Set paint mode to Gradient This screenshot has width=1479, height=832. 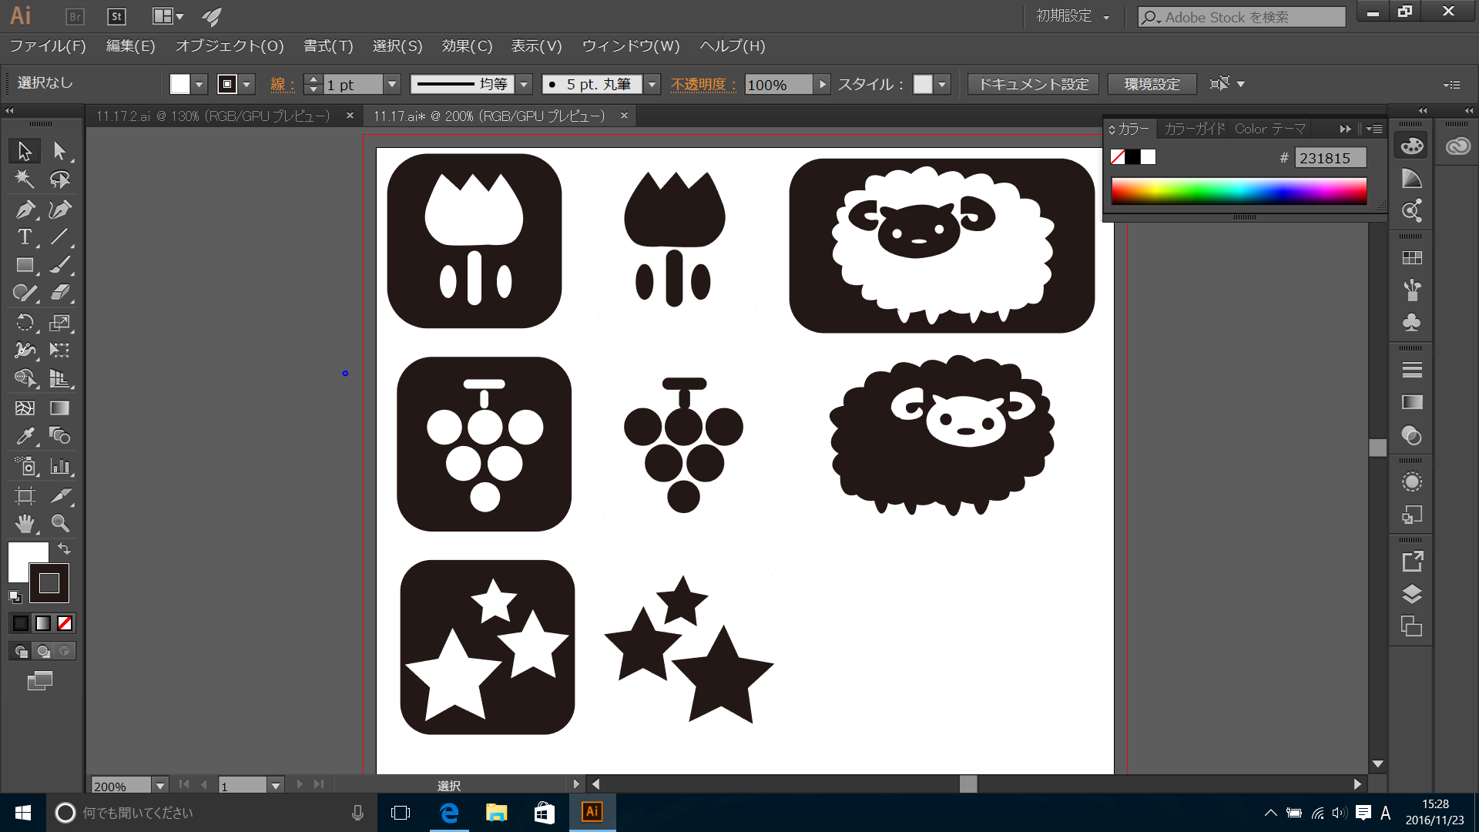(43, 623)
